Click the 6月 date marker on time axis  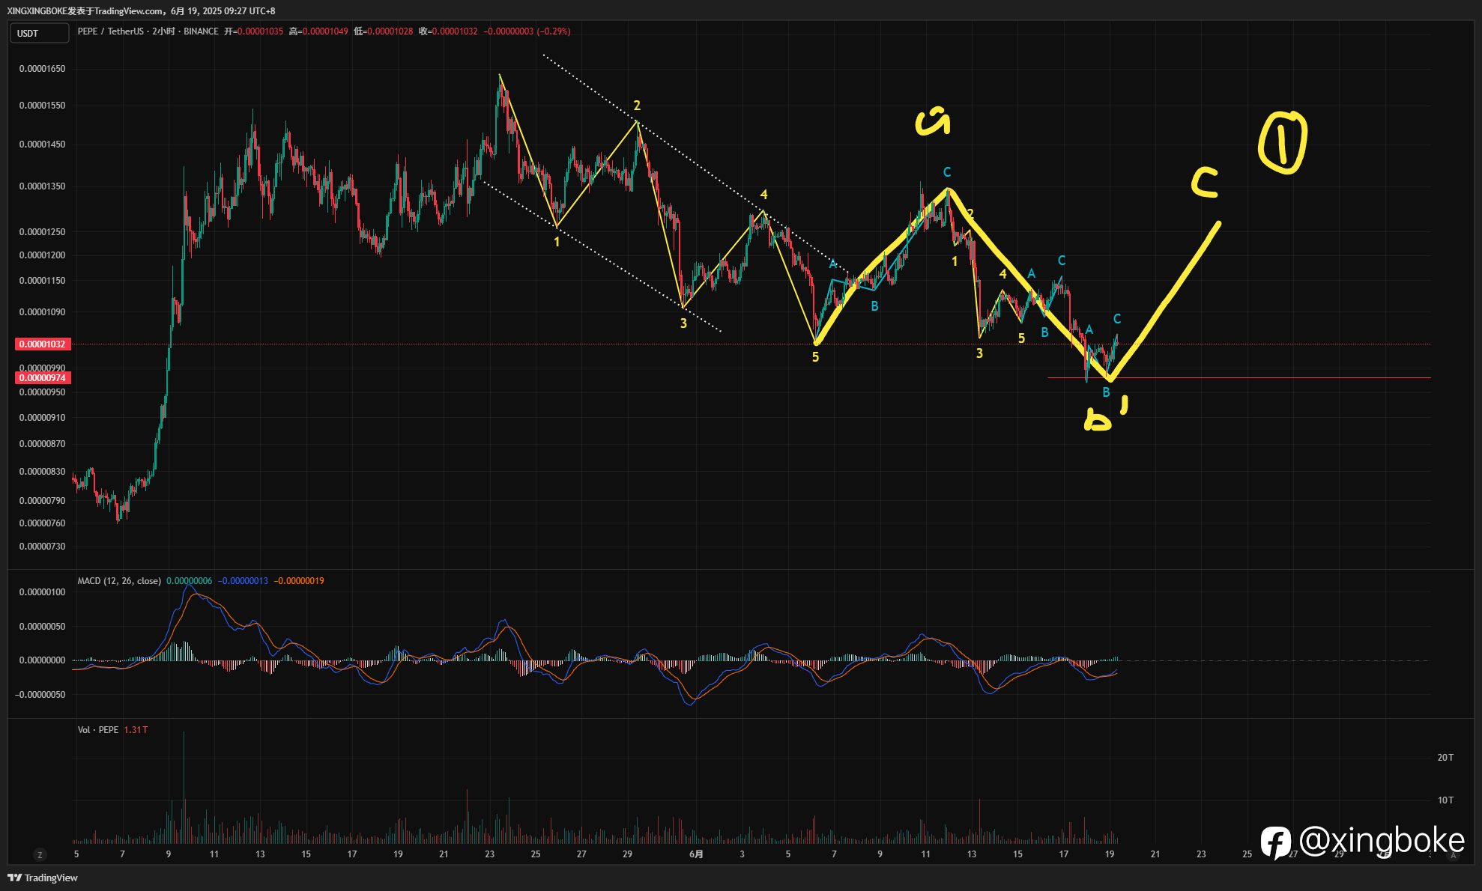tap(696, 854)
